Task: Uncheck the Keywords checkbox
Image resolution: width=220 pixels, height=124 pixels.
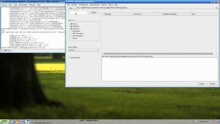Action: (71, 26)
